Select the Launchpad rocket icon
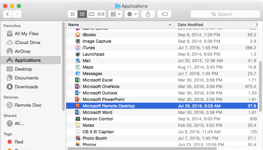 (x=78, y=54)
